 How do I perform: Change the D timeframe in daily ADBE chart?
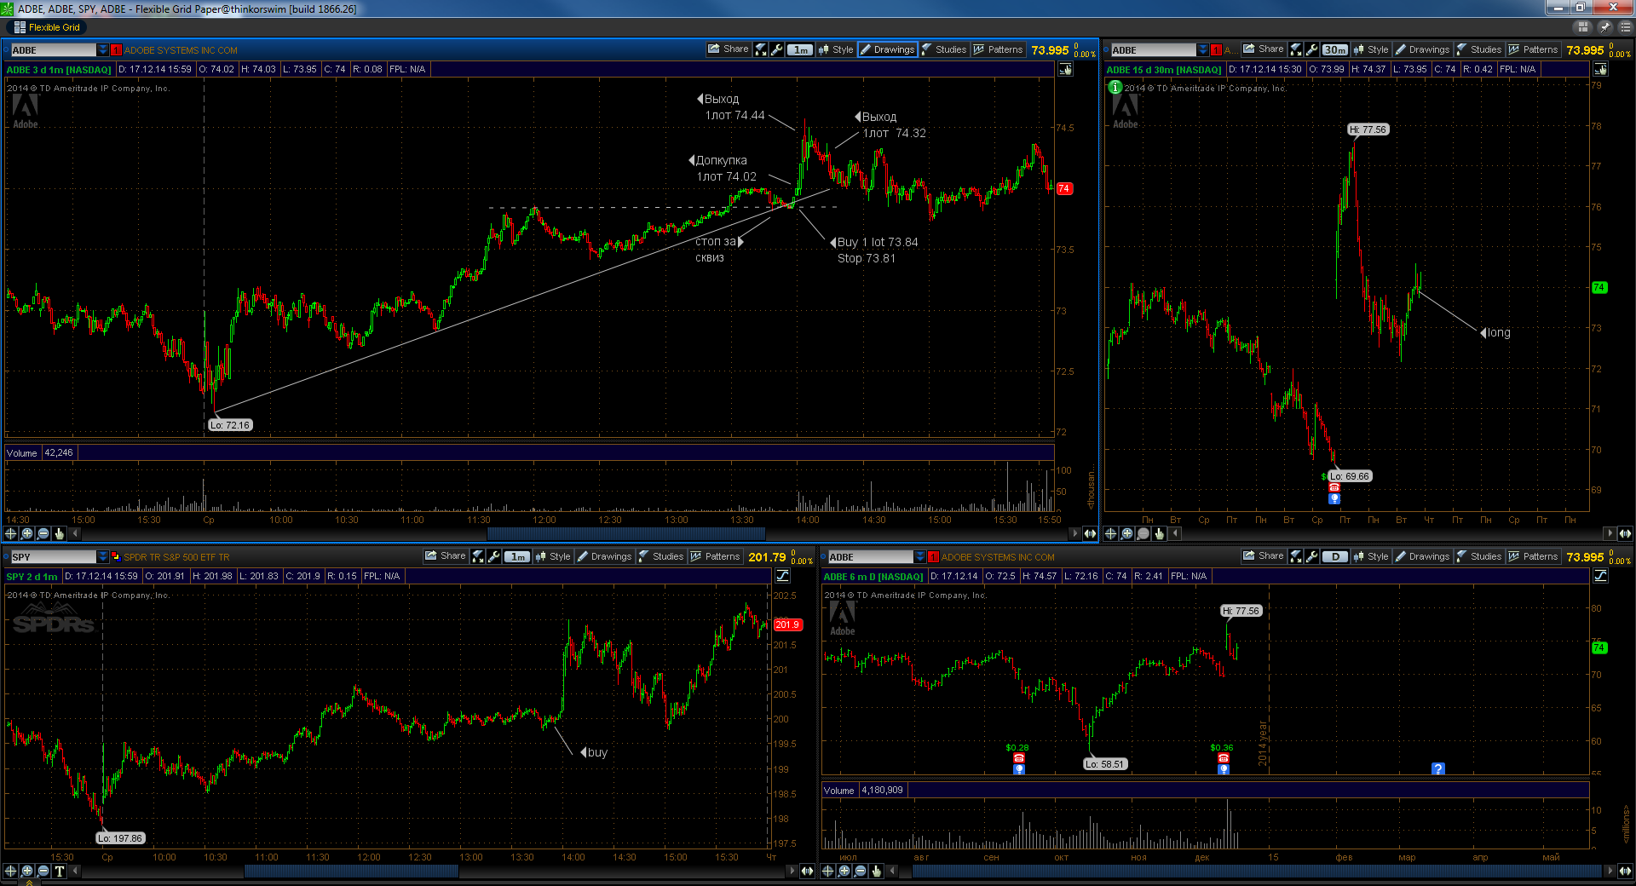pos(1335,556)
